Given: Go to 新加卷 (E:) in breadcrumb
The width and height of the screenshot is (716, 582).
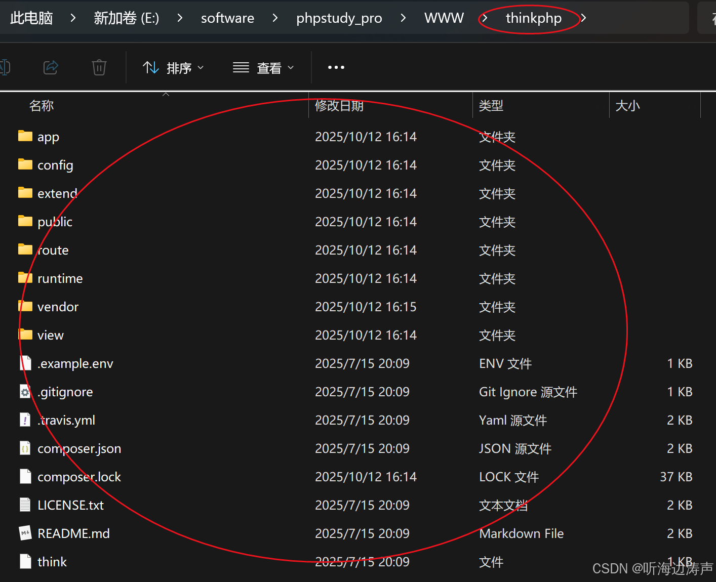Looking at the screenshot, I should (127, 18).
